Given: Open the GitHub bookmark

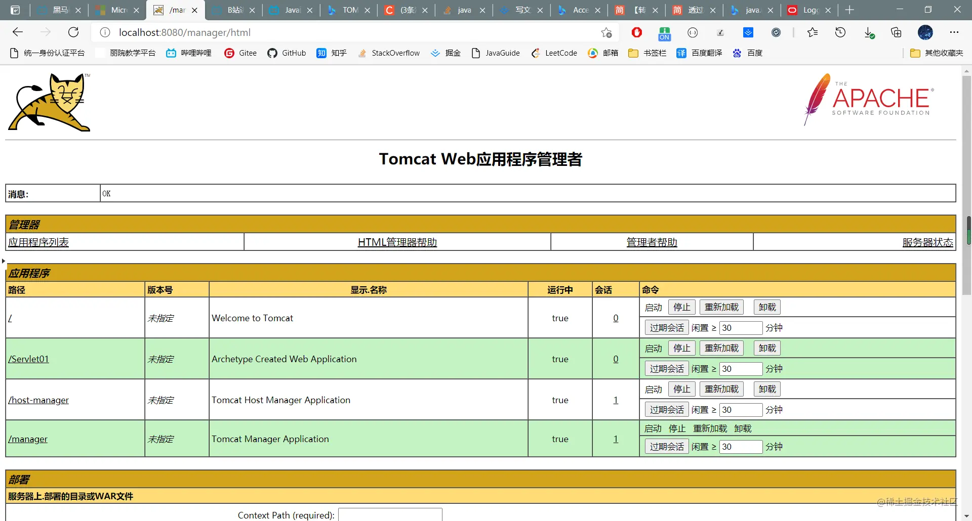Looking at the screenshot, I should 287,53.
